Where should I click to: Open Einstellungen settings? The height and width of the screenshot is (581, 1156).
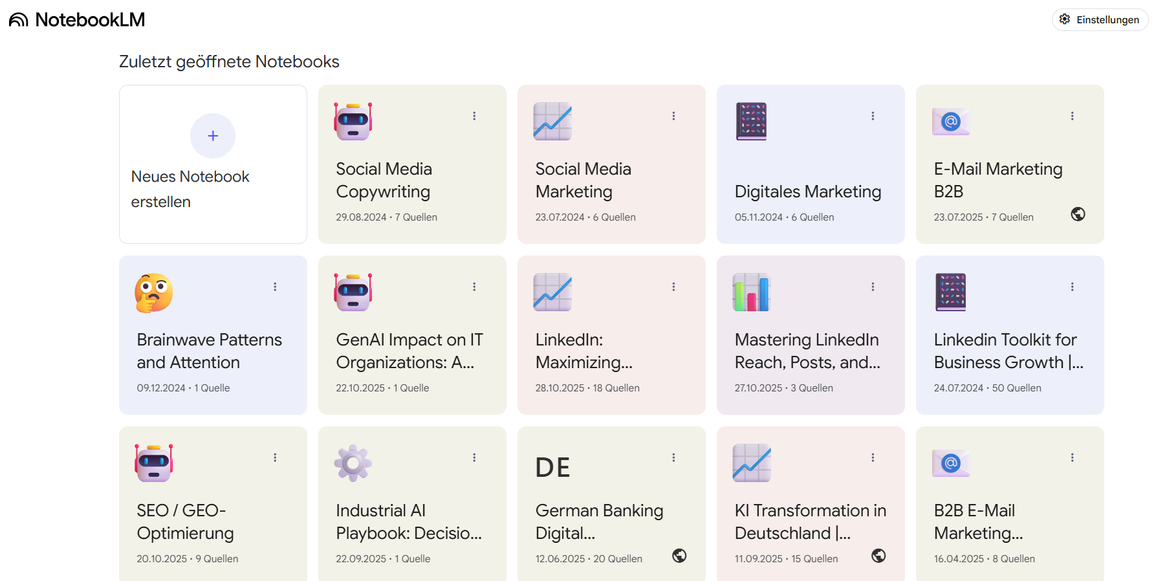[1100, 19]
